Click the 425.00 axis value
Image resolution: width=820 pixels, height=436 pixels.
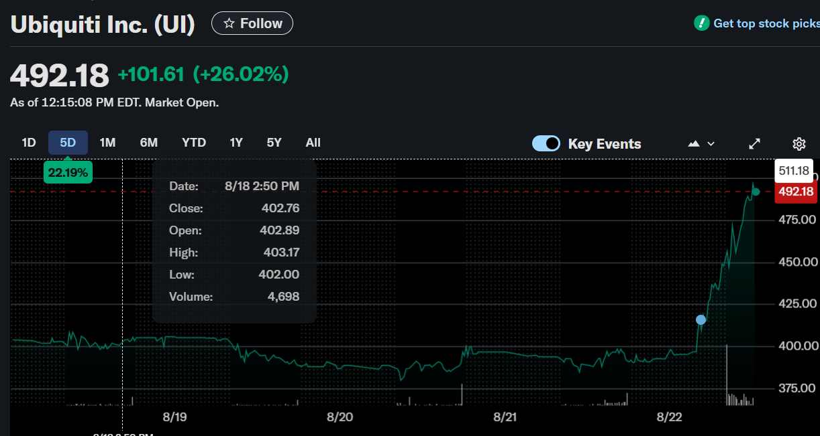pyautogui.click(x=798, y=304)
